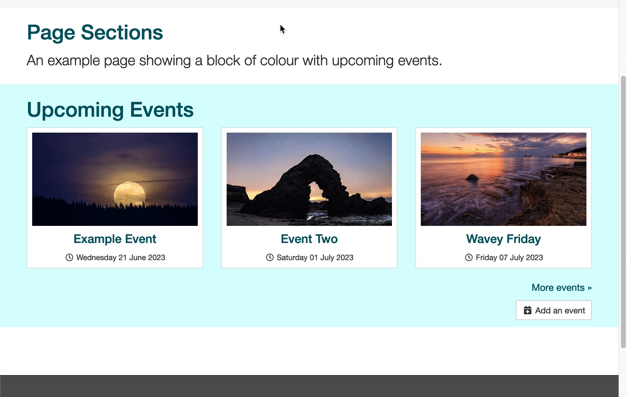Click the calendar icon on the Add an event button
Image resolution: width=627 pixels, height=397 pixels.
(528, 310)
